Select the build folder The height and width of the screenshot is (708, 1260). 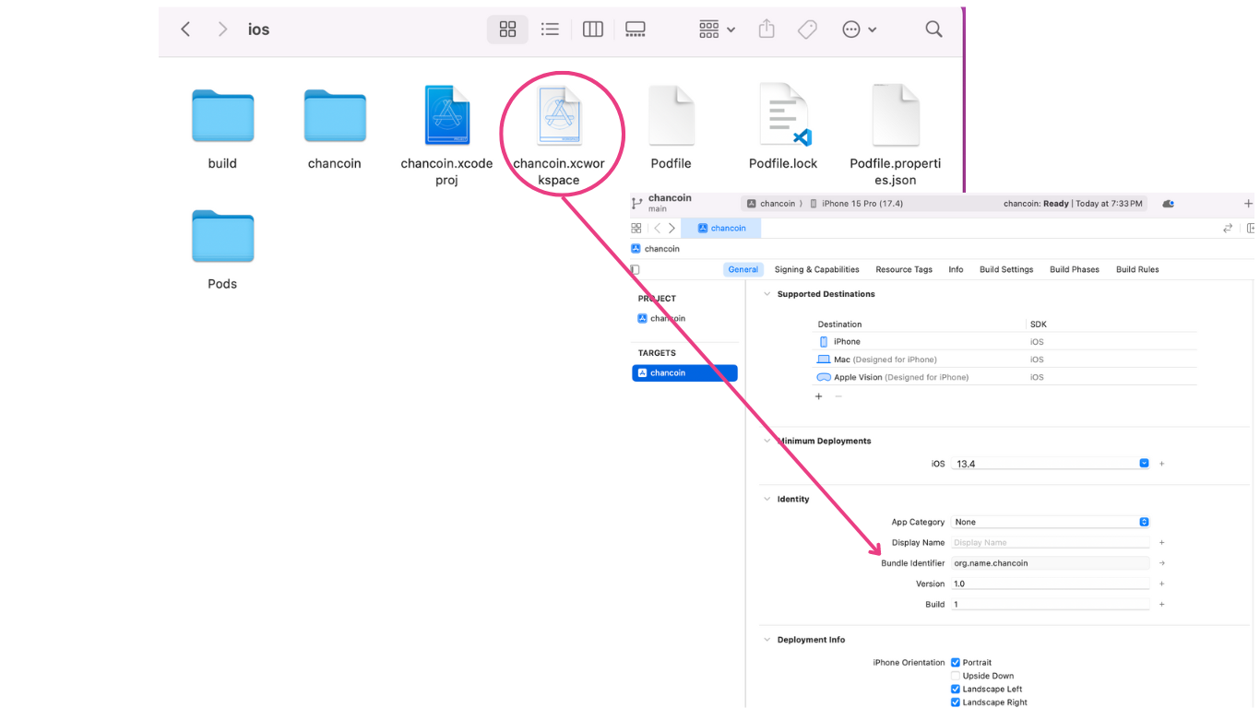coord(222,117)
